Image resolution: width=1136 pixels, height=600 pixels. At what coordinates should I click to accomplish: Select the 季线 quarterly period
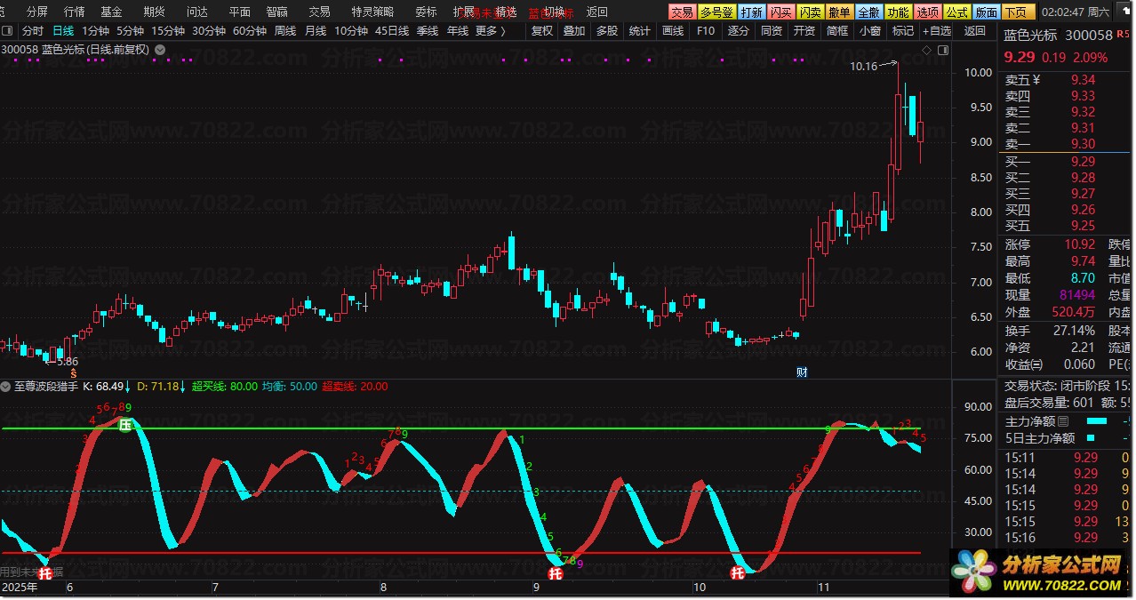point(428,31)
